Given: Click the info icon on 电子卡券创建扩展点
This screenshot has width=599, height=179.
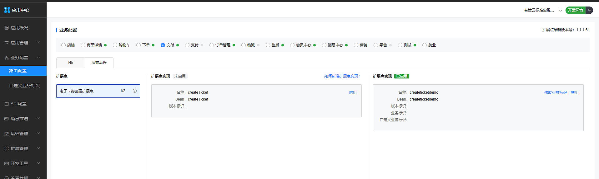Looking at the screenshot, I should point(135,91).
